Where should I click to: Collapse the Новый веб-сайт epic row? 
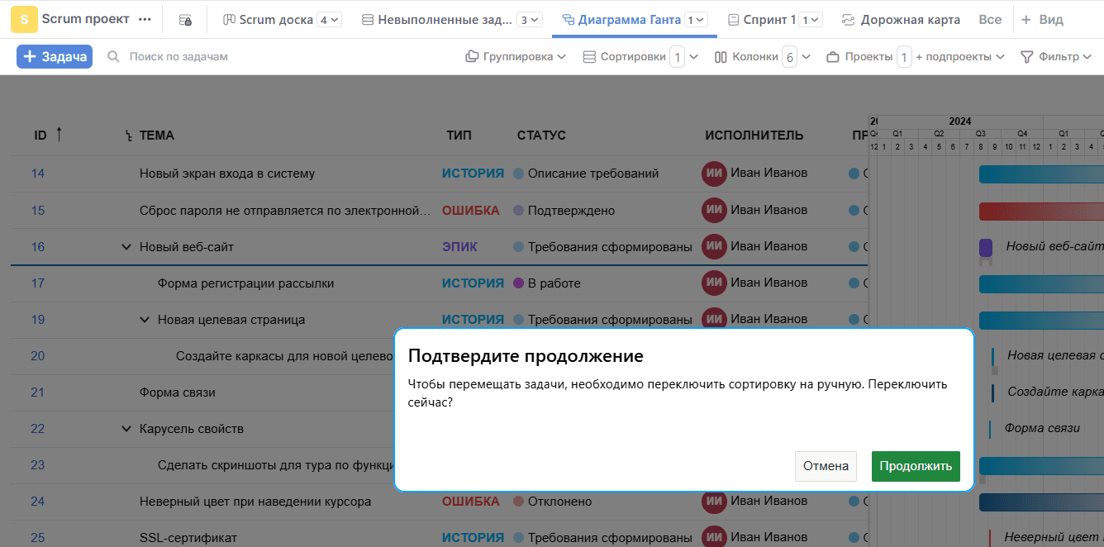coord(126,247)
